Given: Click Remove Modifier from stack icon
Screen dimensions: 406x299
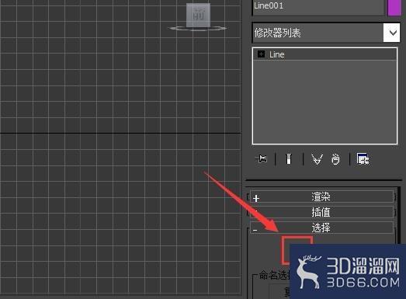Looking at the screenshot, I should [335, 159].
